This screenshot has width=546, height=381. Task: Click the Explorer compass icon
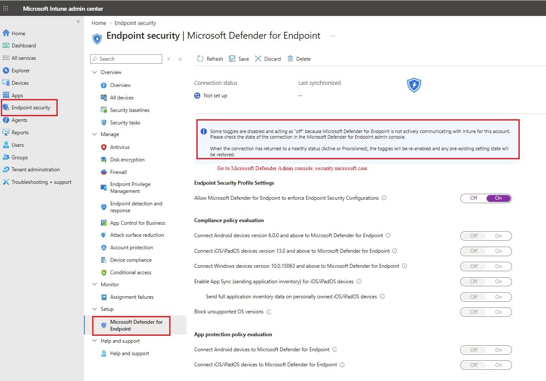click(6, 70)
